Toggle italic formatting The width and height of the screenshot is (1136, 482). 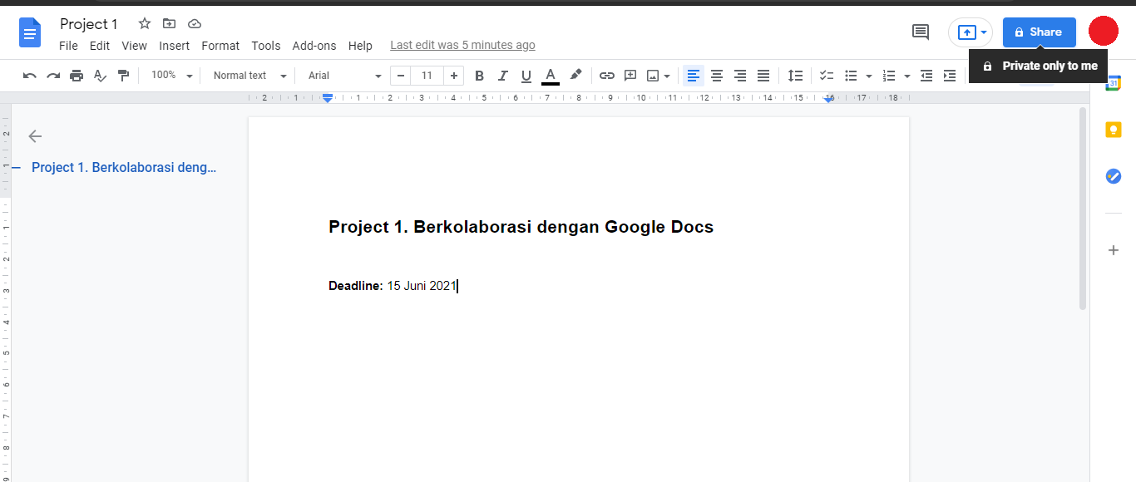coord(502,76)
